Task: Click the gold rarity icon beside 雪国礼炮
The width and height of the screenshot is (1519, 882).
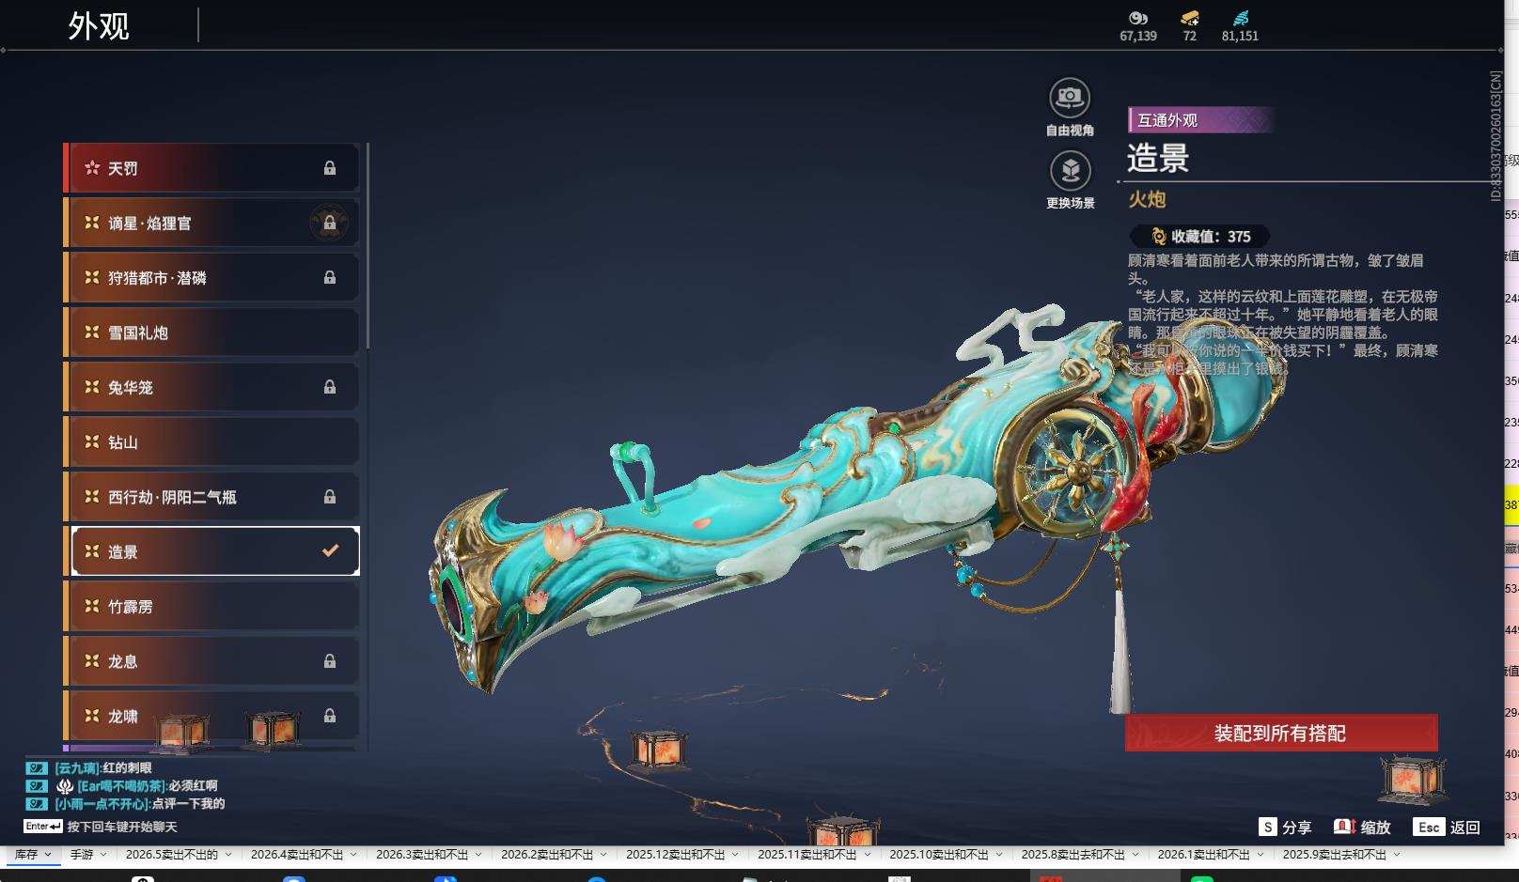Action: [92, 333]
